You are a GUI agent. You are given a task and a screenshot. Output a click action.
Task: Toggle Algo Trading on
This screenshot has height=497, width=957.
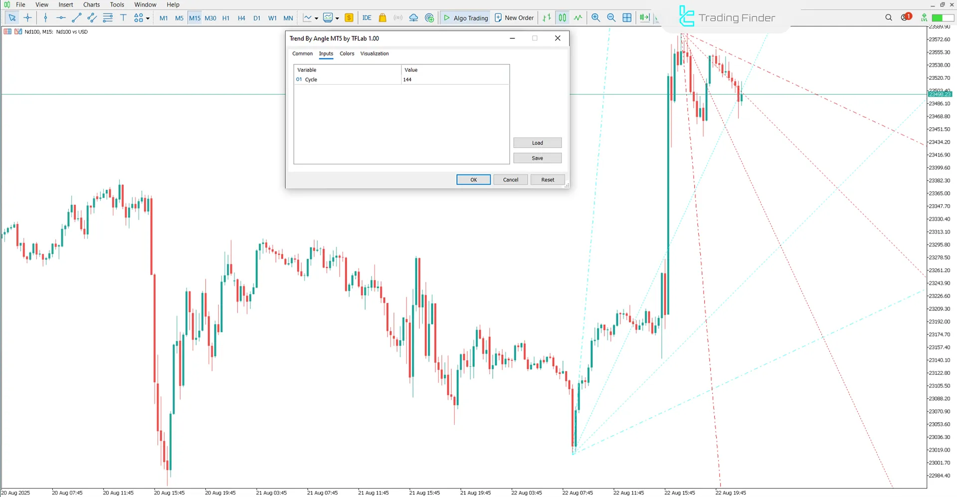click(x=465, y=17)
